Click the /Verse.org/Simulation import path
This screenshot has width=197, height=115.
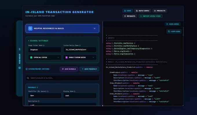point(123,54)
